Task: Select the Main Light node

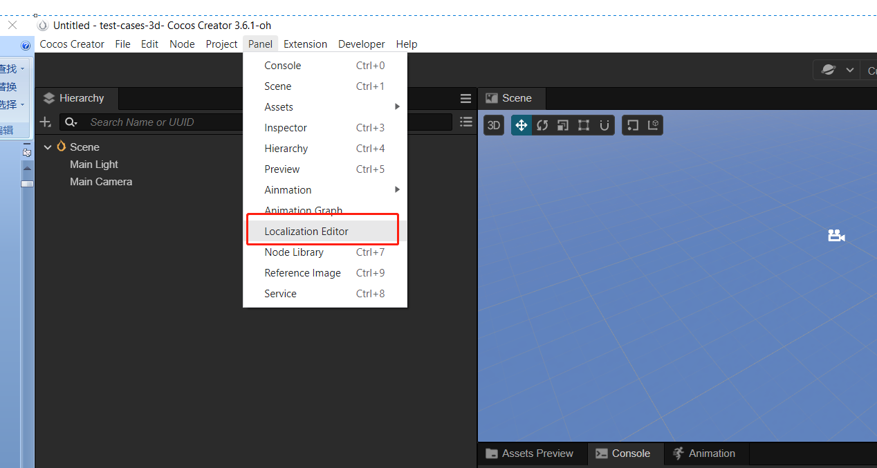Action: click(x=94, y=165)
